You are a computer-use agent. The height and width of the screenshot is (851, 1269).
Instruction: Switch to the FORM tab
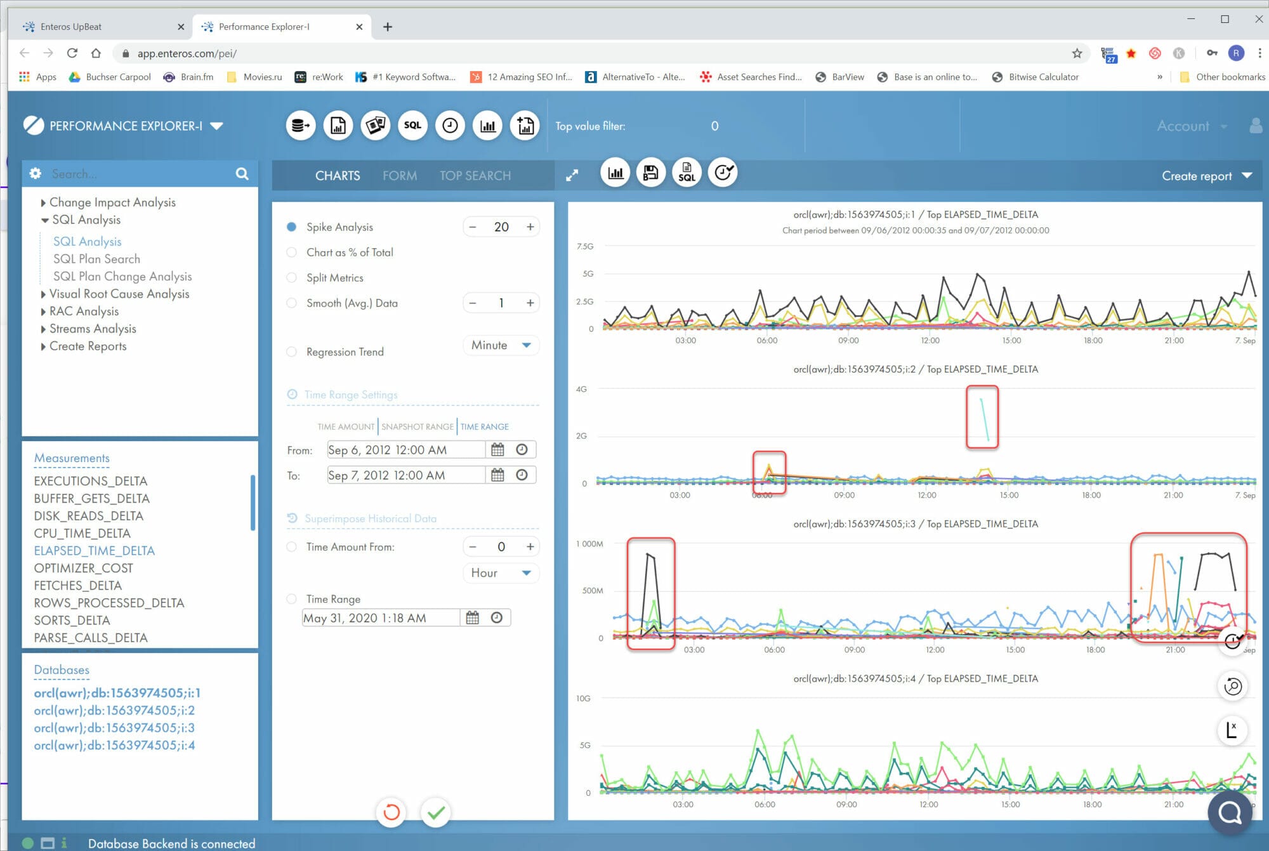click(x=400, y=175)
